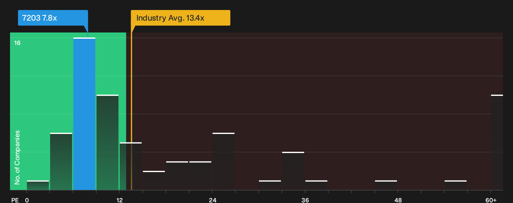Click the tallest bar just left of PE 36
This screenshot has height=203, width=513.
pos(293,171)
